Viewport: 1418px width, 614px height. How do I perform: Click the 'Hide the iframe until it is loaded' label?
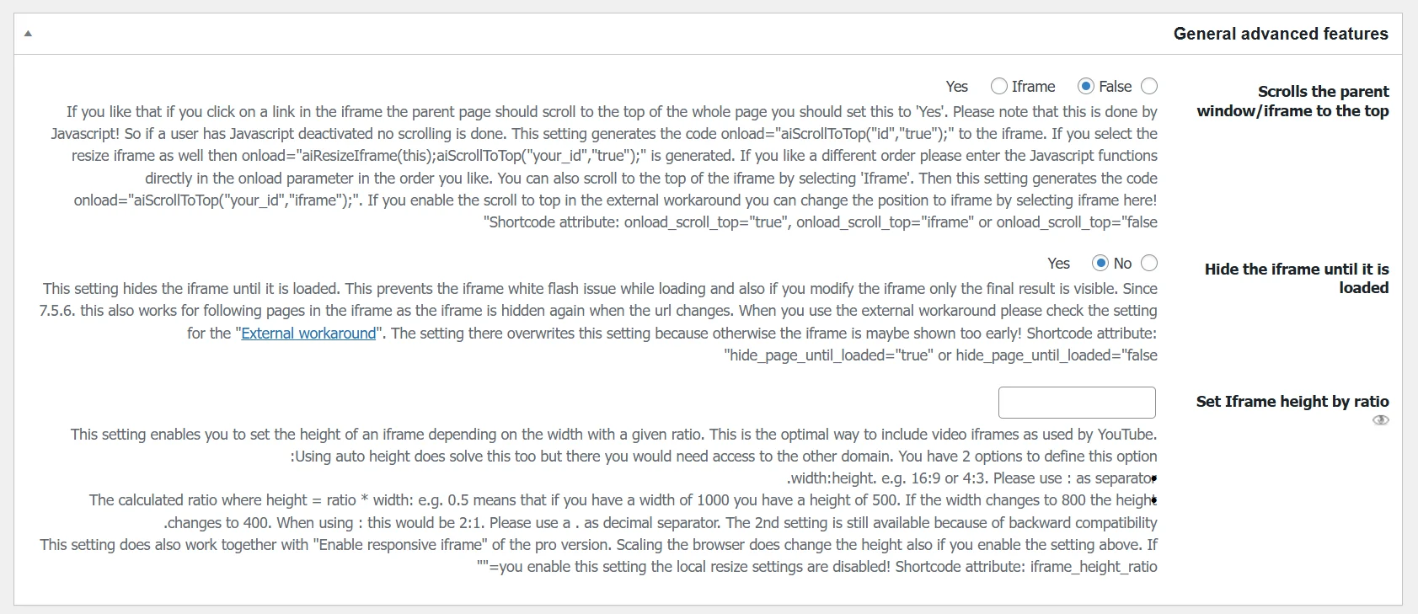tap(1297, 278)
